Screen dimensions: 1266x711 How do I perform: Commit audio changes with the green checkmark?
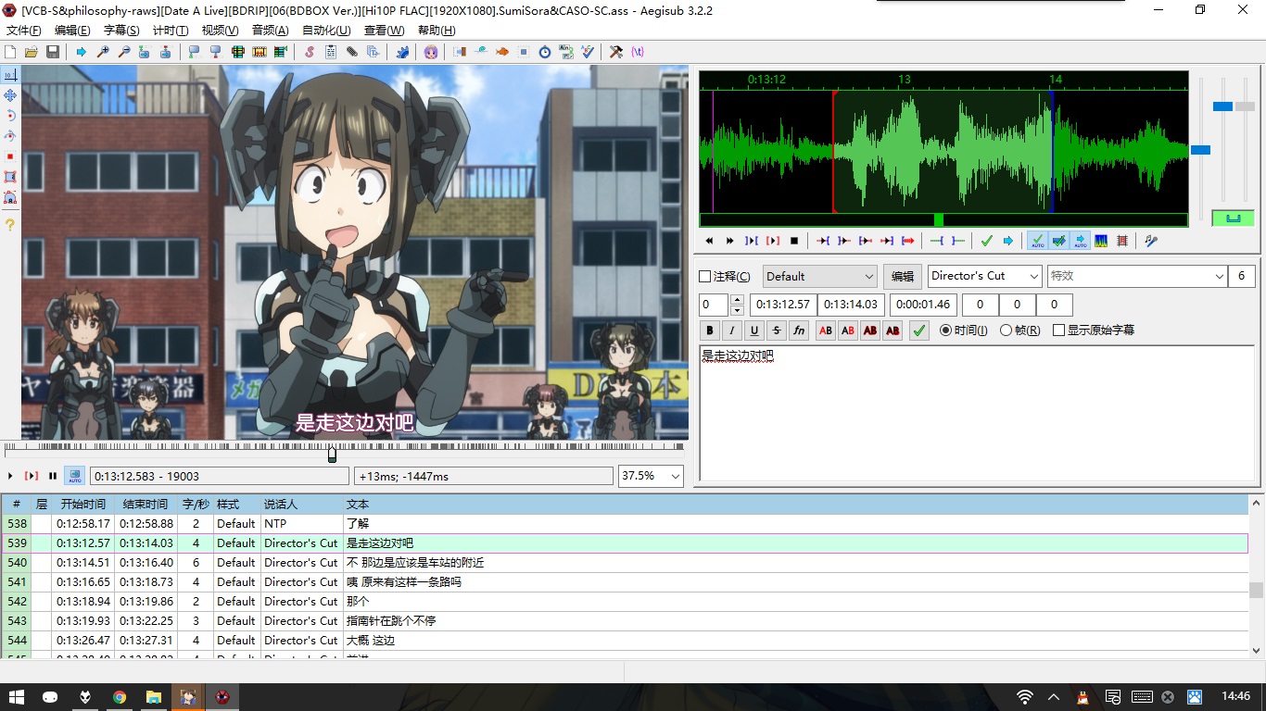click(986, 241)
